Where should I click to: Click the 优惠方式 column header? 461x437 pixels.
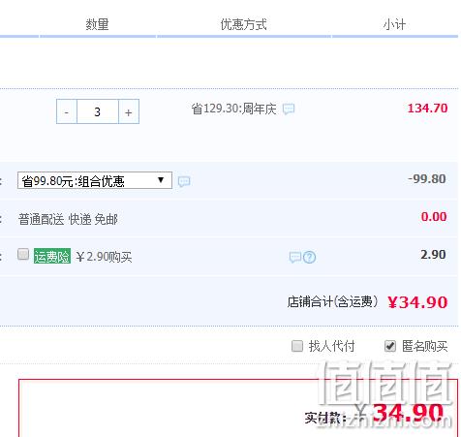243,24
